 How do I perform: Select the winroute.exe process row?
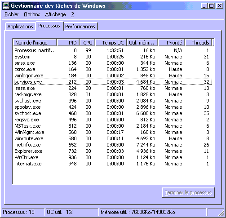tap(113, 138)
